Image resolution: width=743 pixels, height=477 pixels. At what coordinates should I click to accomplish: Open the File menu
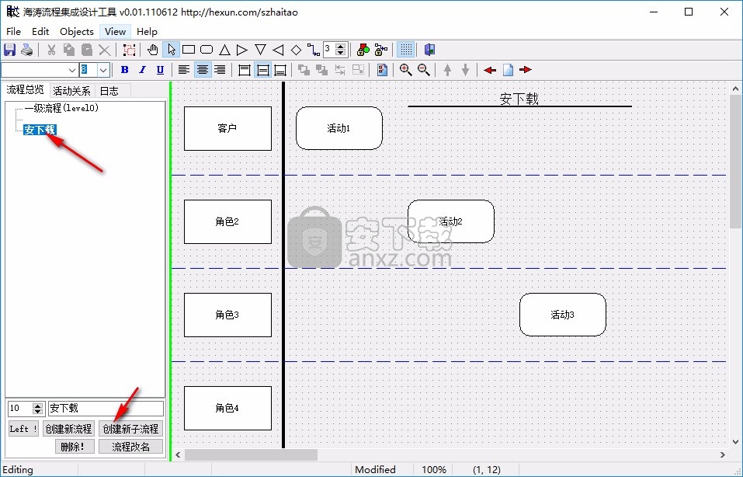[x=13, y=32]
